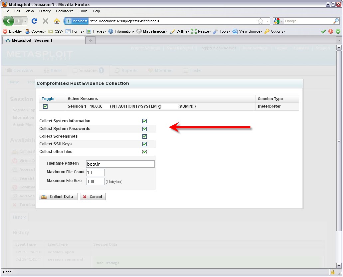343x277 pixels.
Task: Uncheck Collect System Passwords
Action: 144,129
